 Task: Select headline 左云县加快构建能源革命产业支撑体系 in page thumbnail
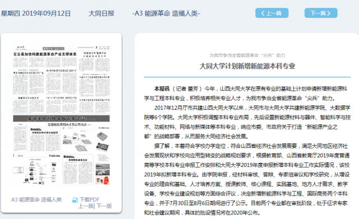[45, 54]
